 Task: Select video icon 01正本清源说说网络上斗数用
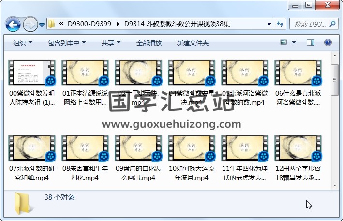click(85, 73)
